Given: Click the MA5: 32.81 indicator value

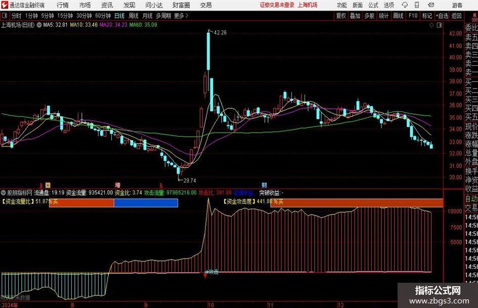Looking at the screenshot, I should click(x=55, y=25).
